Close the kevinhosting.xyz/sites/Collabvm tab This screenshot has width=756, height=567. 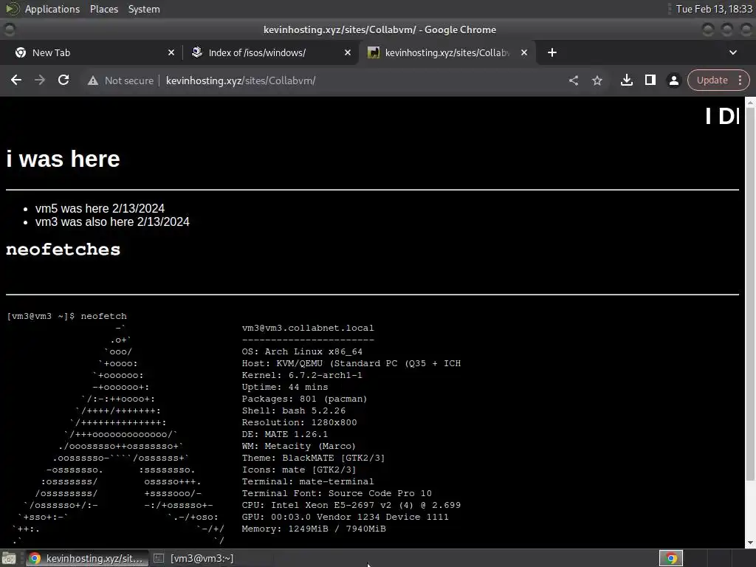524,52
